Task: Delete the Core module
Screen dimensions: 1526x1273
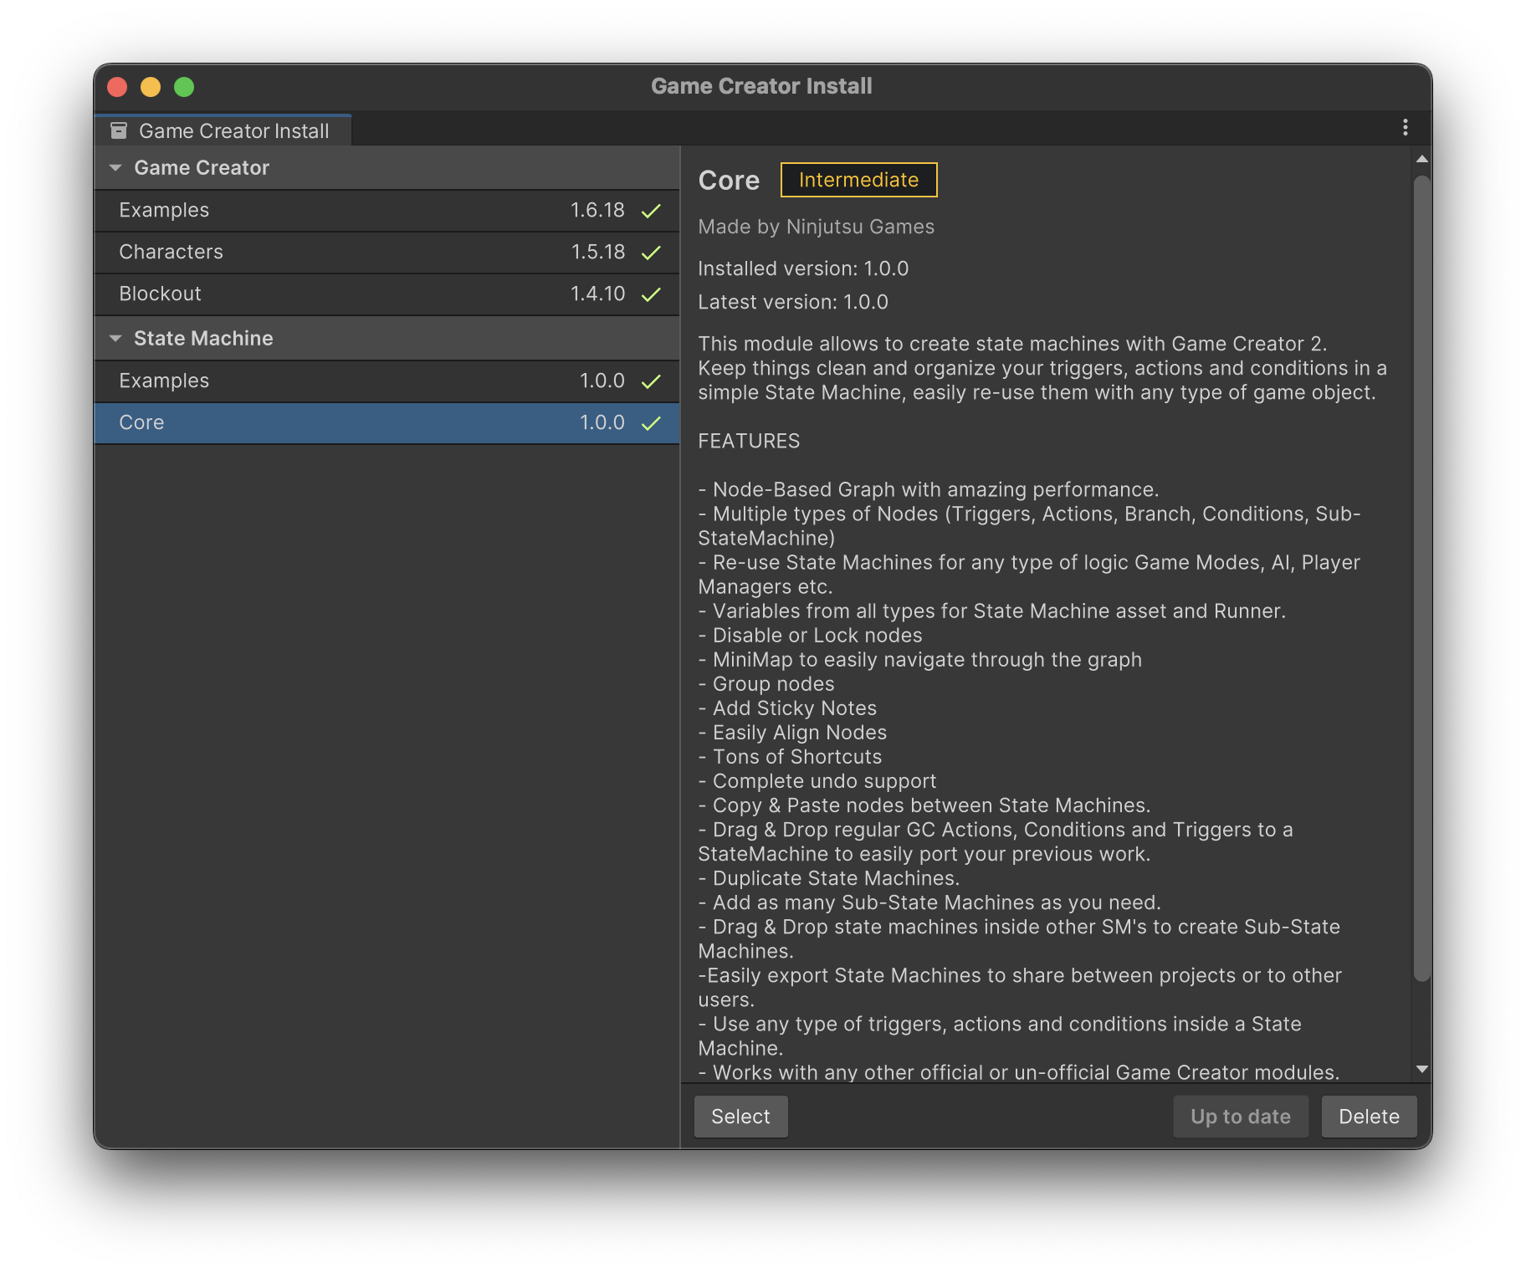Action: pyautogui.click(x=1368, y=1117)
